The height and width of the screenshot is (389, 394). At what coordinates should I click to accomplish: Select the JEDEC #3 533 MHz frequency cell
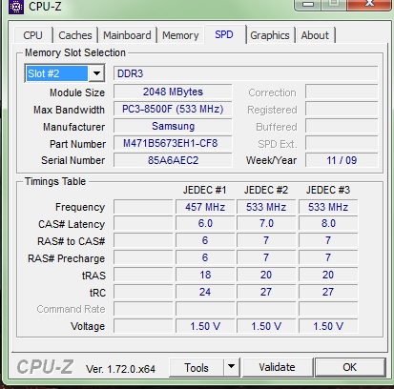click(328, 207)
